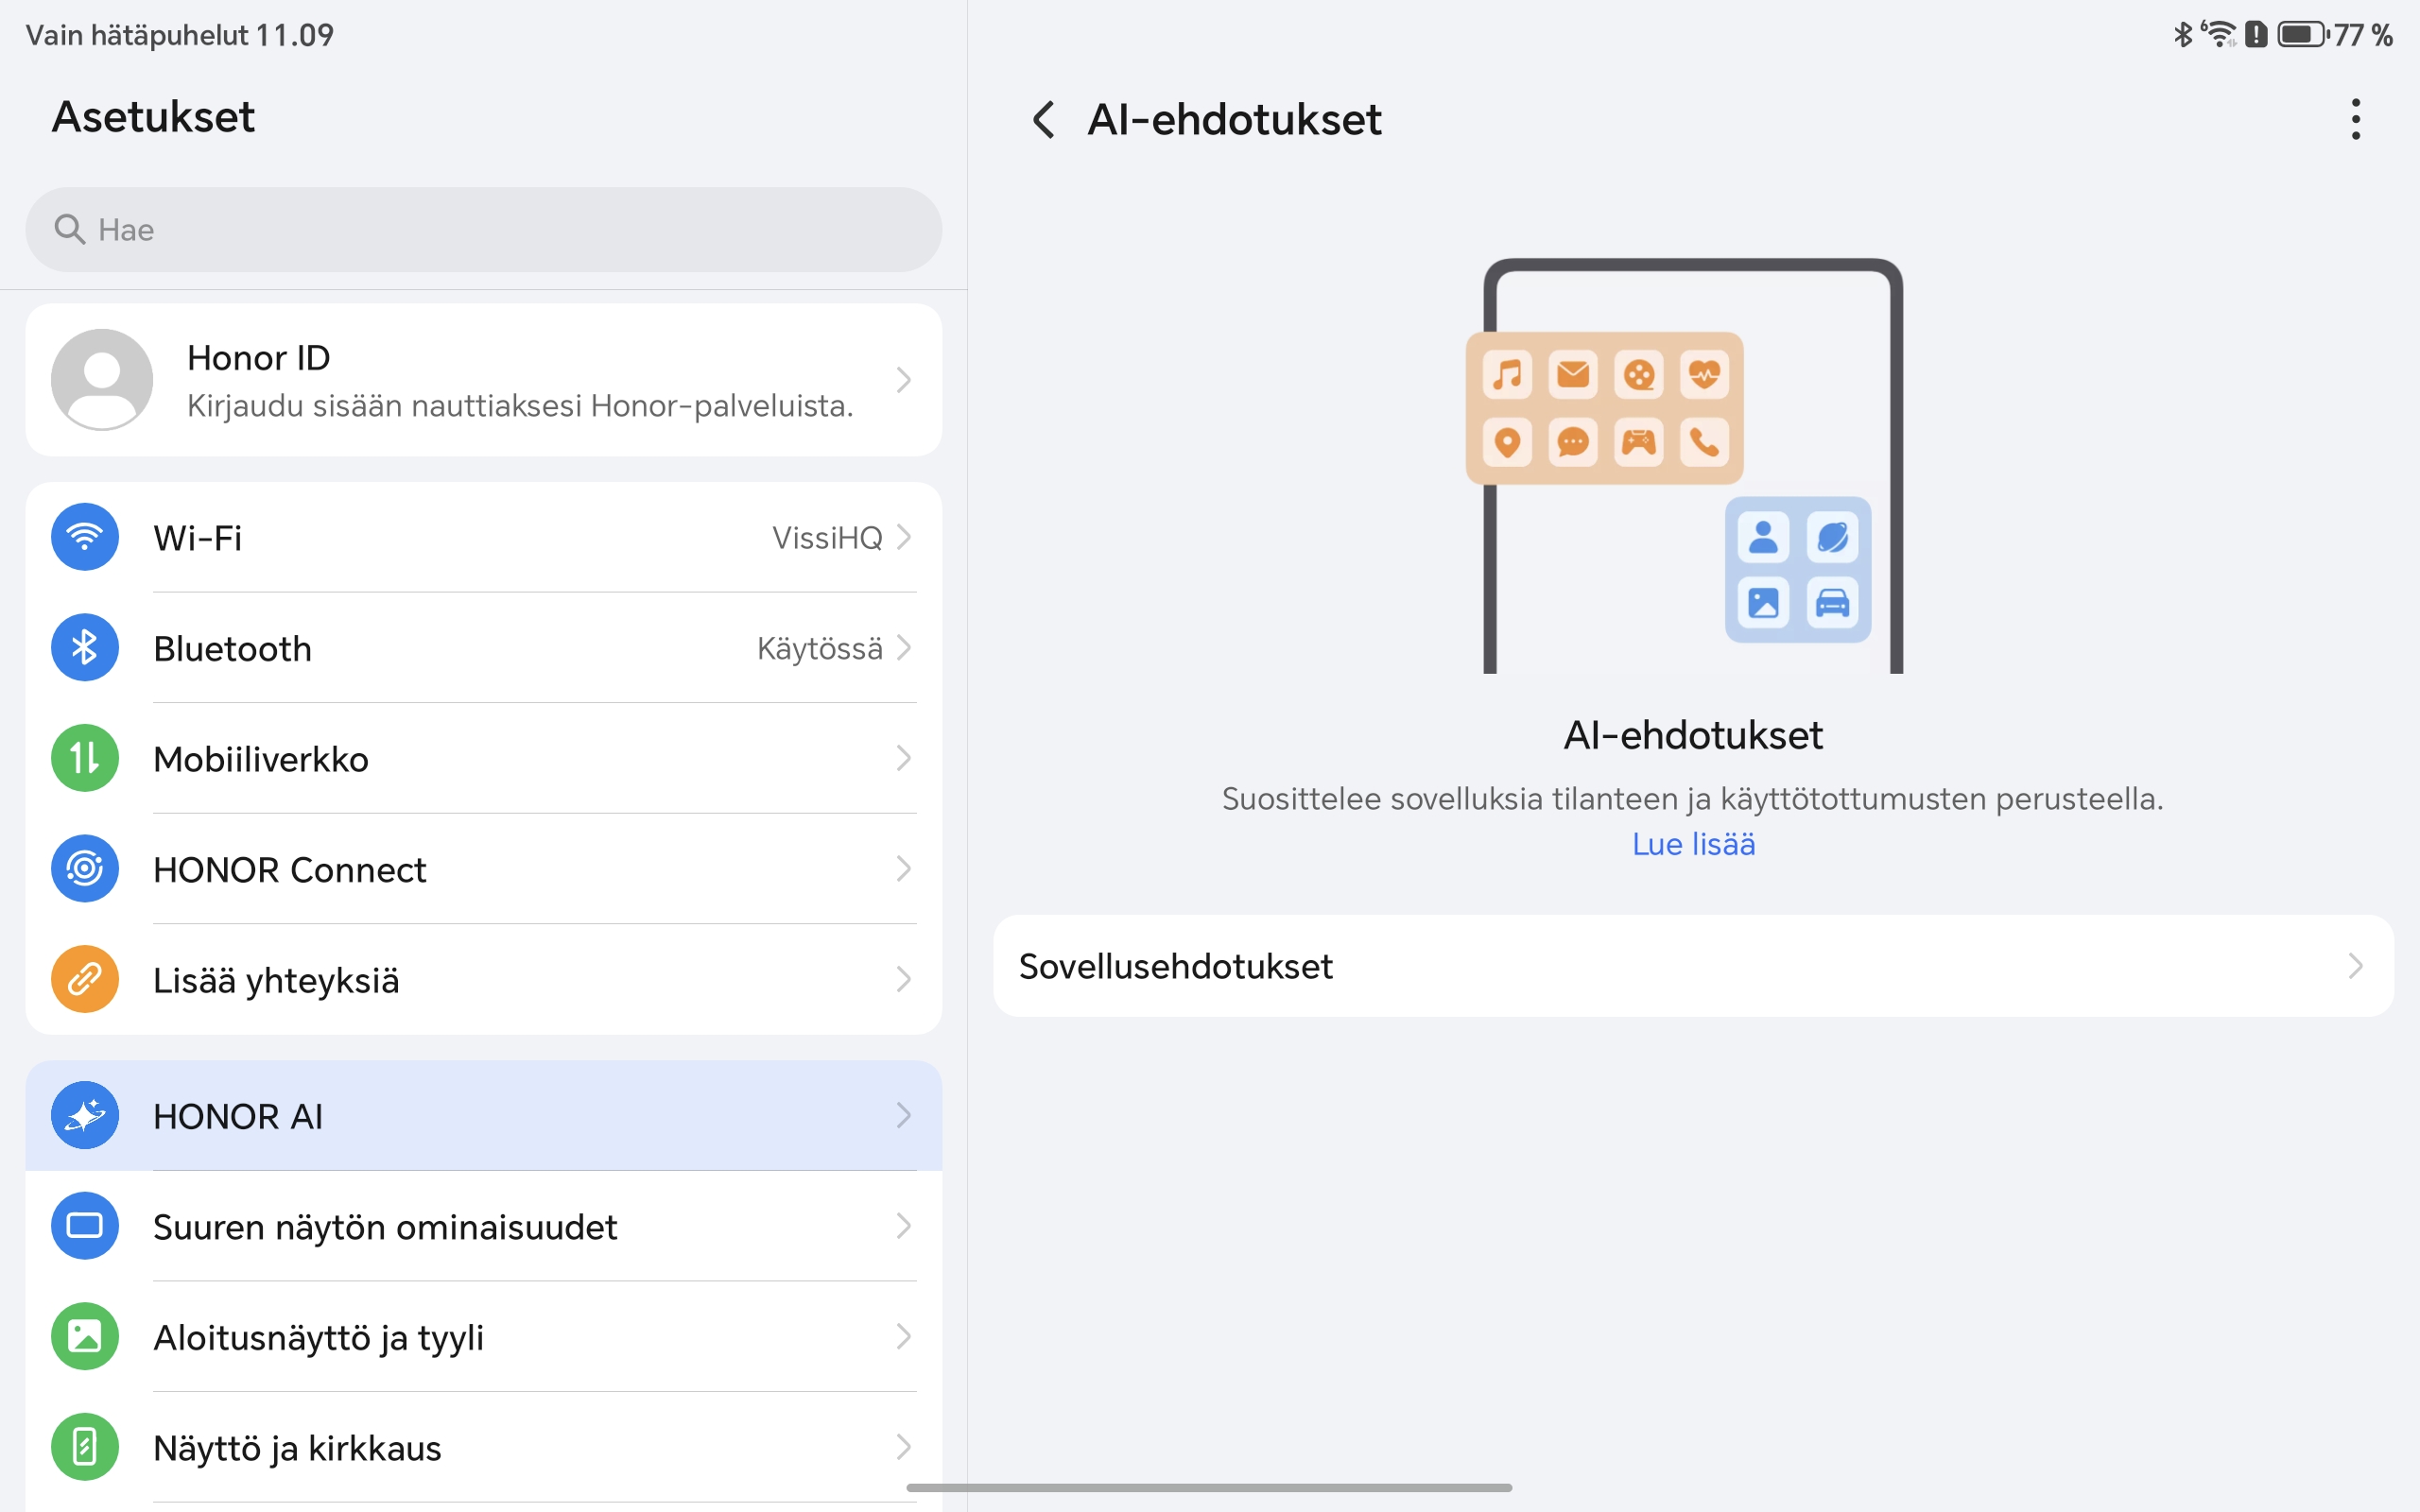This screenshot has width=2420, height=1512.
Task: Open Honor ID profile avatar
Action: coord(102,380)
